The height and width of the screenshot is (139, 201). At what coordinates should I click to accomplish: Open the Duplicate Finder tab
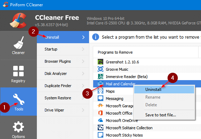(63, 86)
